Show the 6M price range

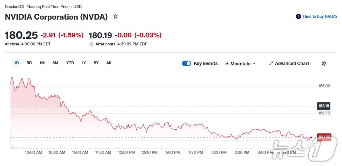click(55, 63)
